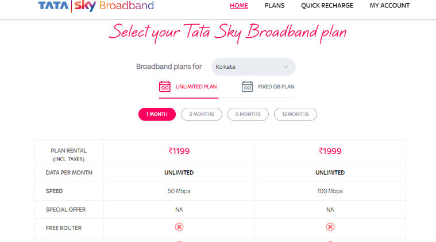Open the Kolkata city dropdown

pyautogui.click(x=253, y=67)
